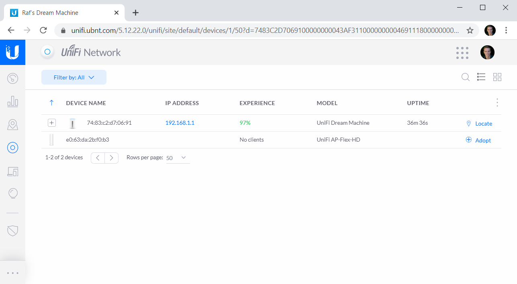The height and width of the screenshot is (284, 517).
Task: Open the 192.168.1.1 IP address link
Action: [x=180, y=123]
